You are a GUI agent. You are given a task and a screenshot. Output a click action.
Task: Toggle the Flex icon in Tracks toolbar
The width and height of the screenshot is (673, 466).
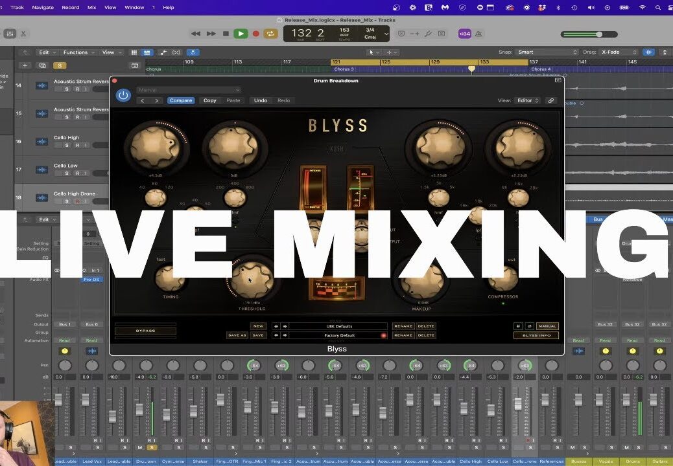(x=176, y=52)
